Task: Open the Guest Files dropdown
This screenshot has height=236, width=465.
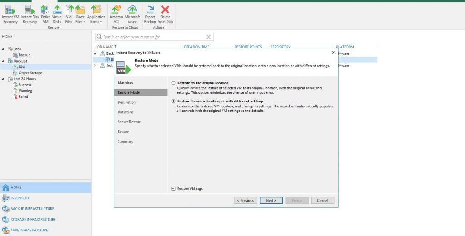Action: point(80,14)
